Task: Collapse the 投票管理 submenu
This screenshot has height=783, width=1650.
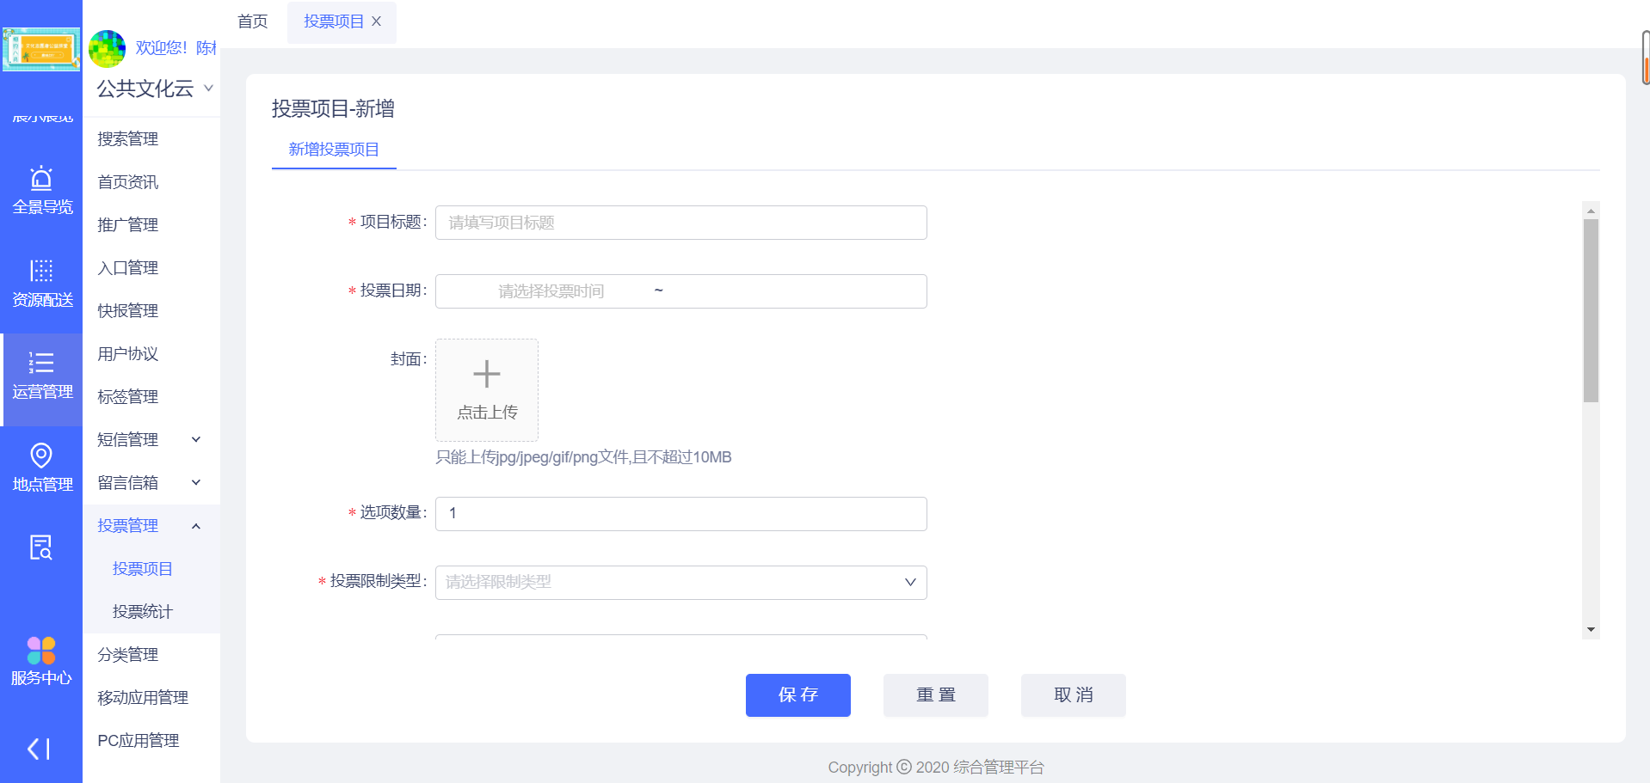Action: 196,525
